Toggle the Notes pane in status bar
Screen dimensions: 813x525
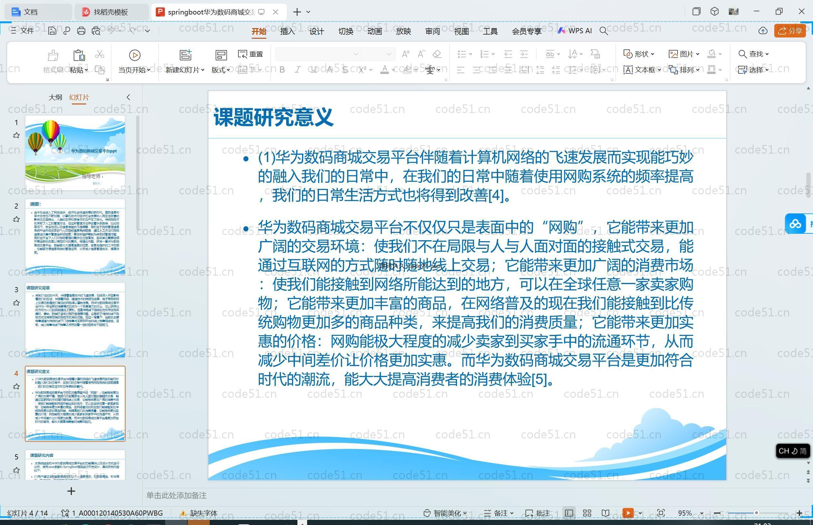pos(498,513)
